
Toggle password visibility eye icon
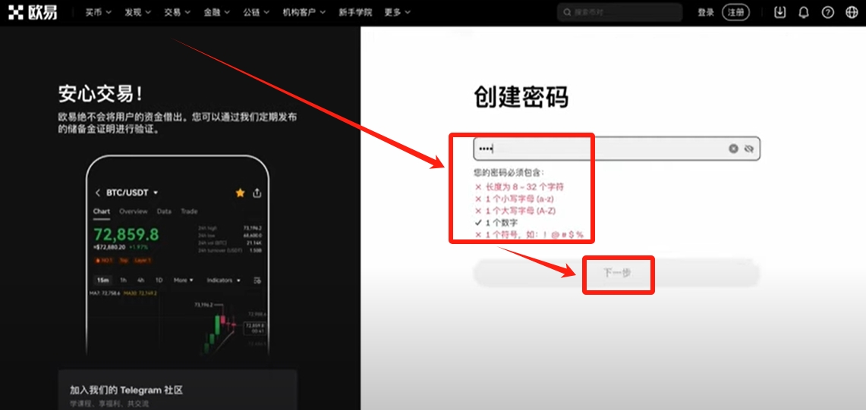(749, 149)
